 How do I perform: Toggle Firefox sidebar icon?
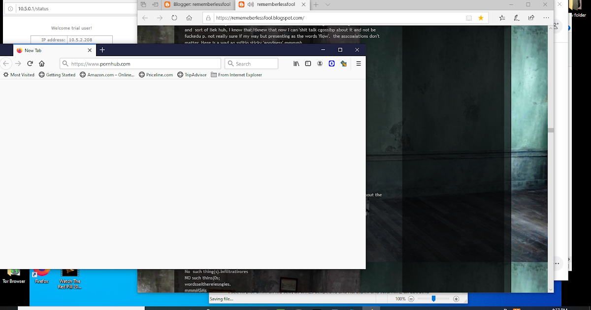pyautogui.click(x=308, y=63)
